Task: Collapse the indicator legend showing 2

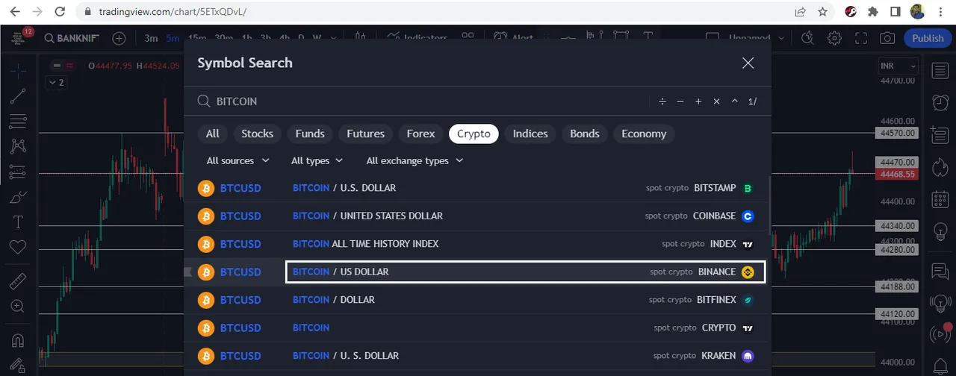Action: 56,82
